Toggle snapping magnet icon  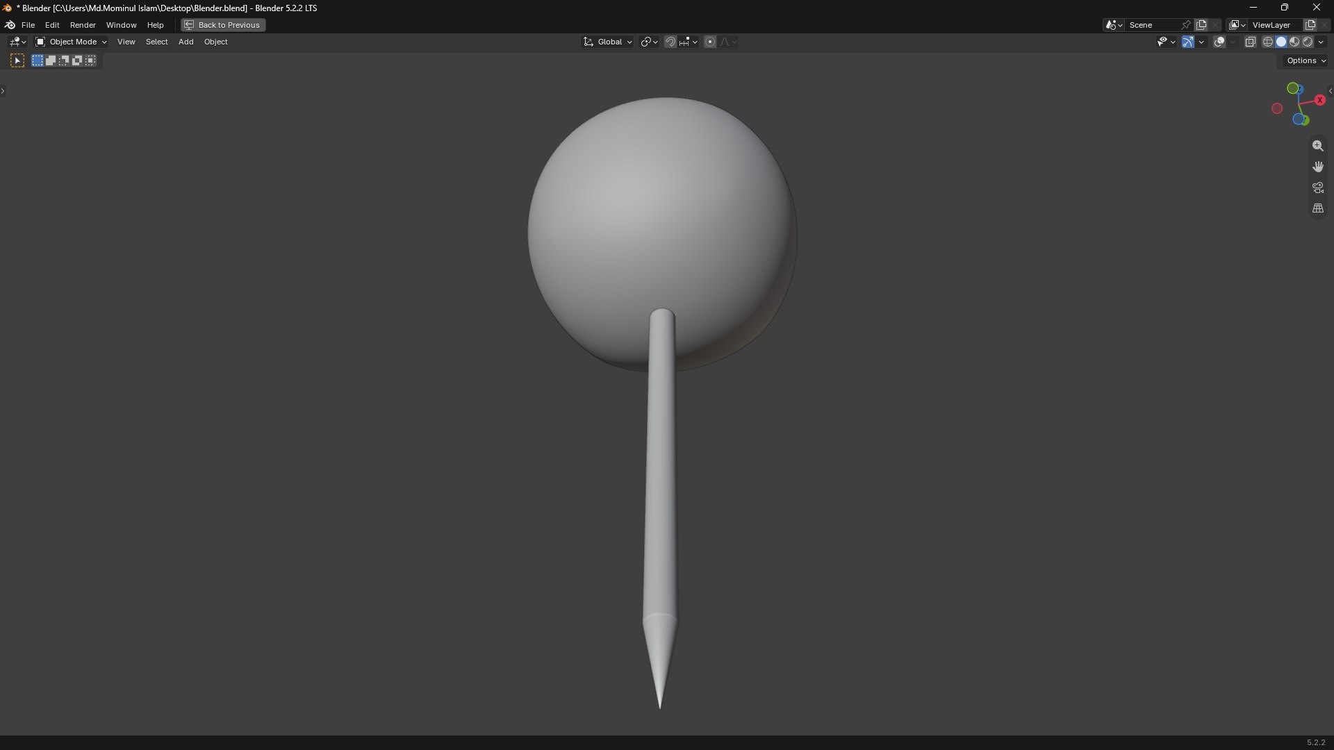670,42
